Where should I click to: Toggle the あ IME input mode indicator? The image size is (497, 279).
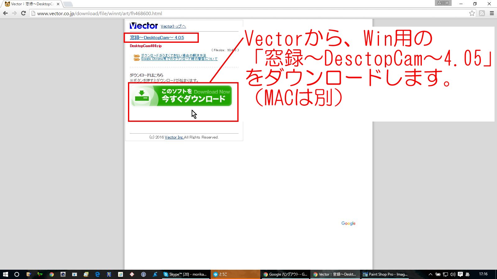point(467,274)
